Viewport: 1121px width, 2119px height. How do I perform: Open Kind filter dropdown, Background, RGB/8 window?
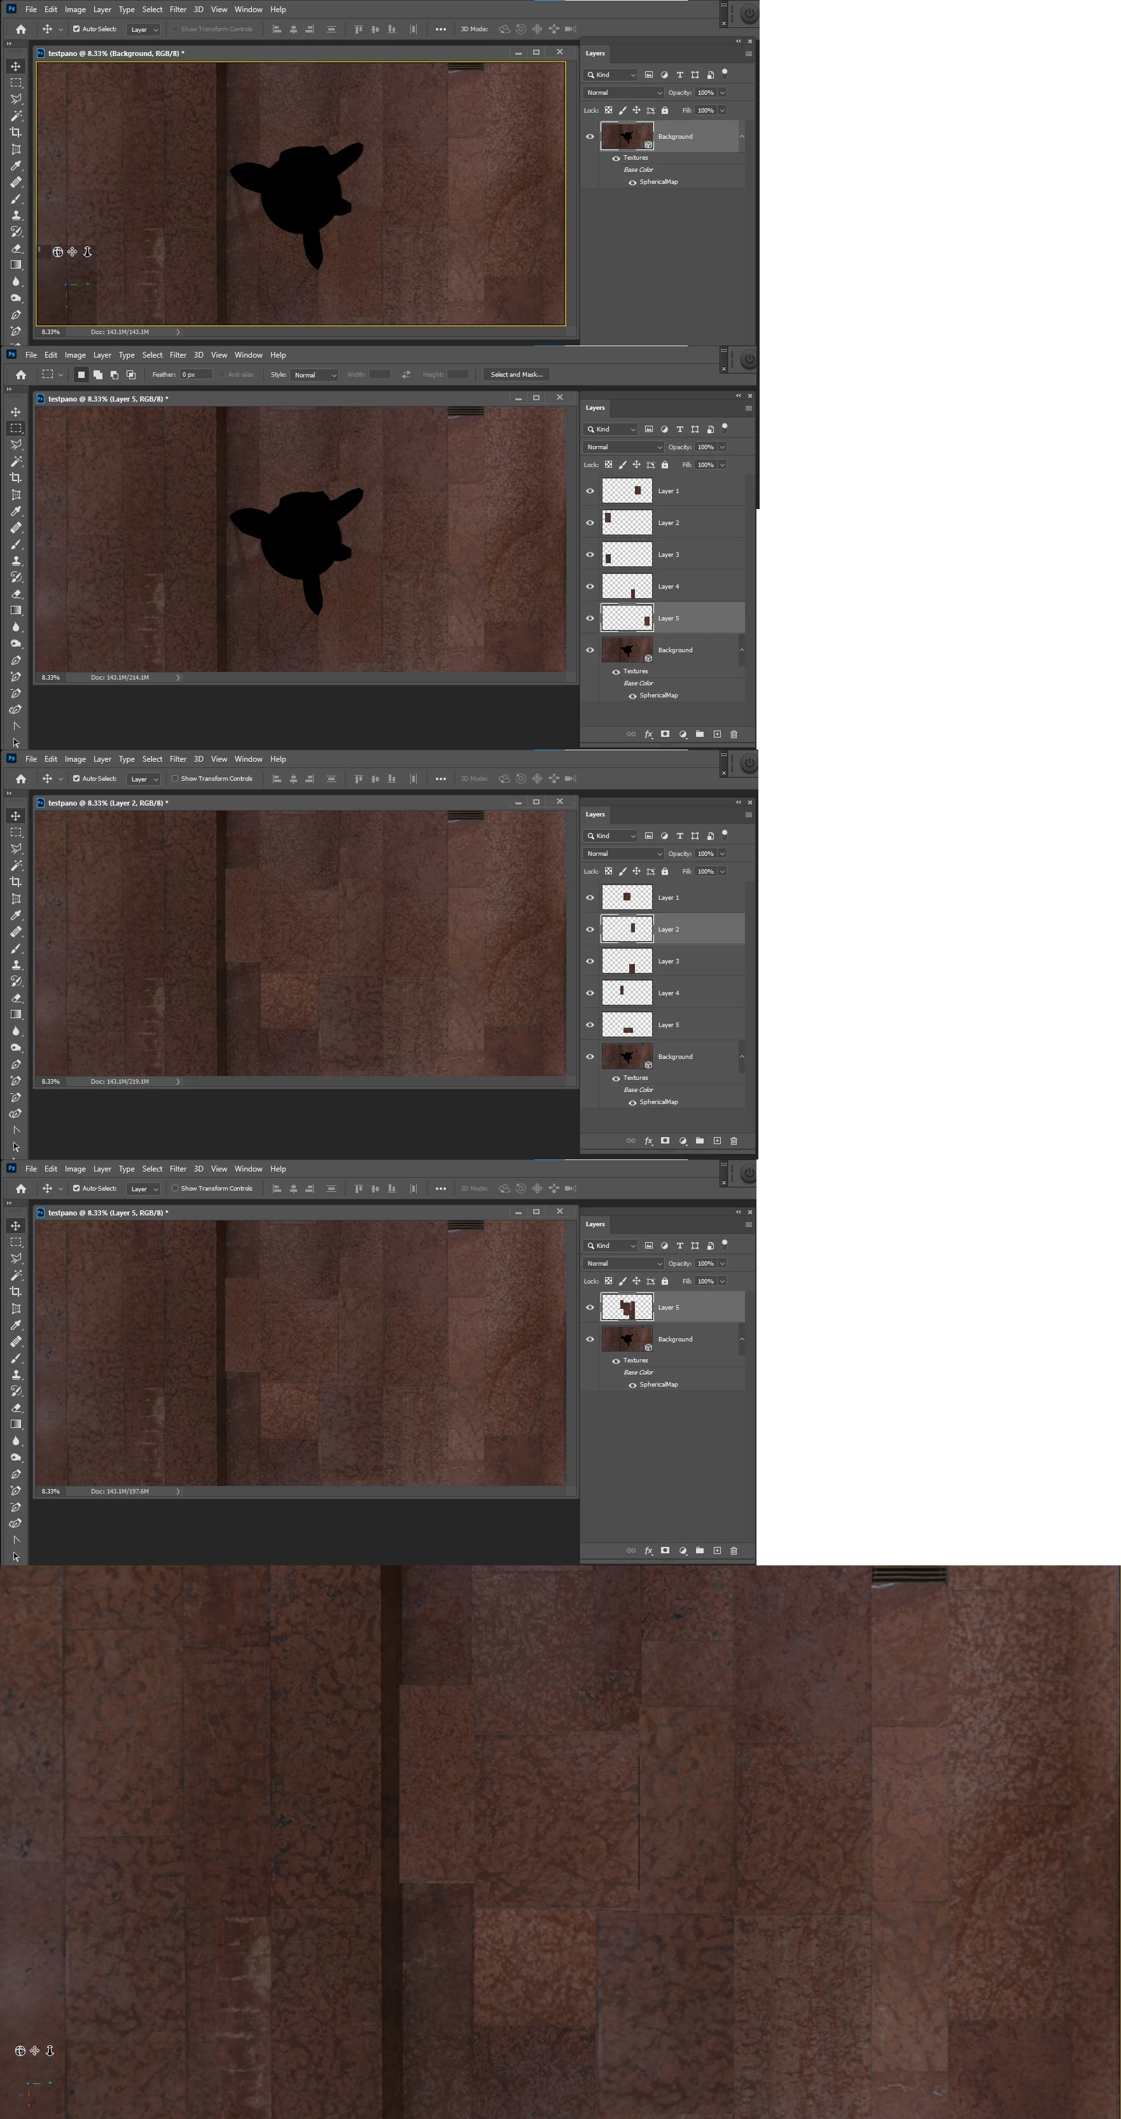610,75
